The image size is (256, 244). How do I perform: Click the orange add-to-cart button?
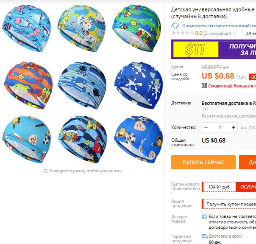pos(248,162)
